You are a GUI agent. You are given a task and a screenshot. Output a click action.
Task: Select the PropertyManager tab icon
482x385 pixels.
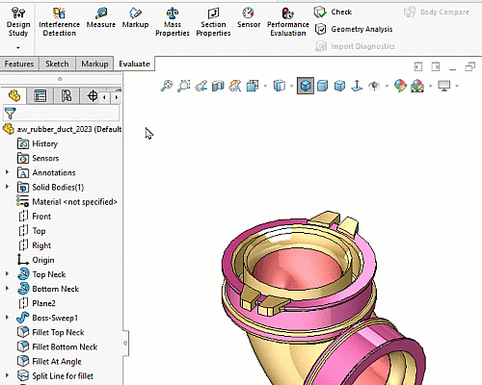(40, 95)
